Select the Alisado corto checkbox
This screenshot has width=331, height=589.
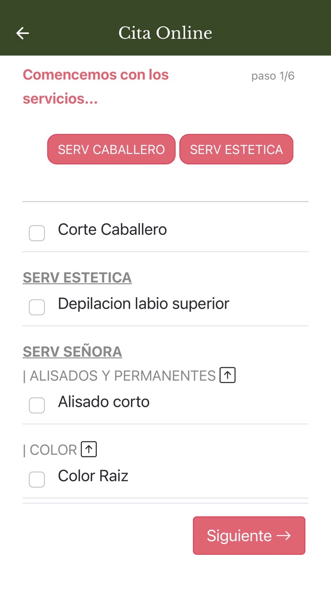pos(37,405)
